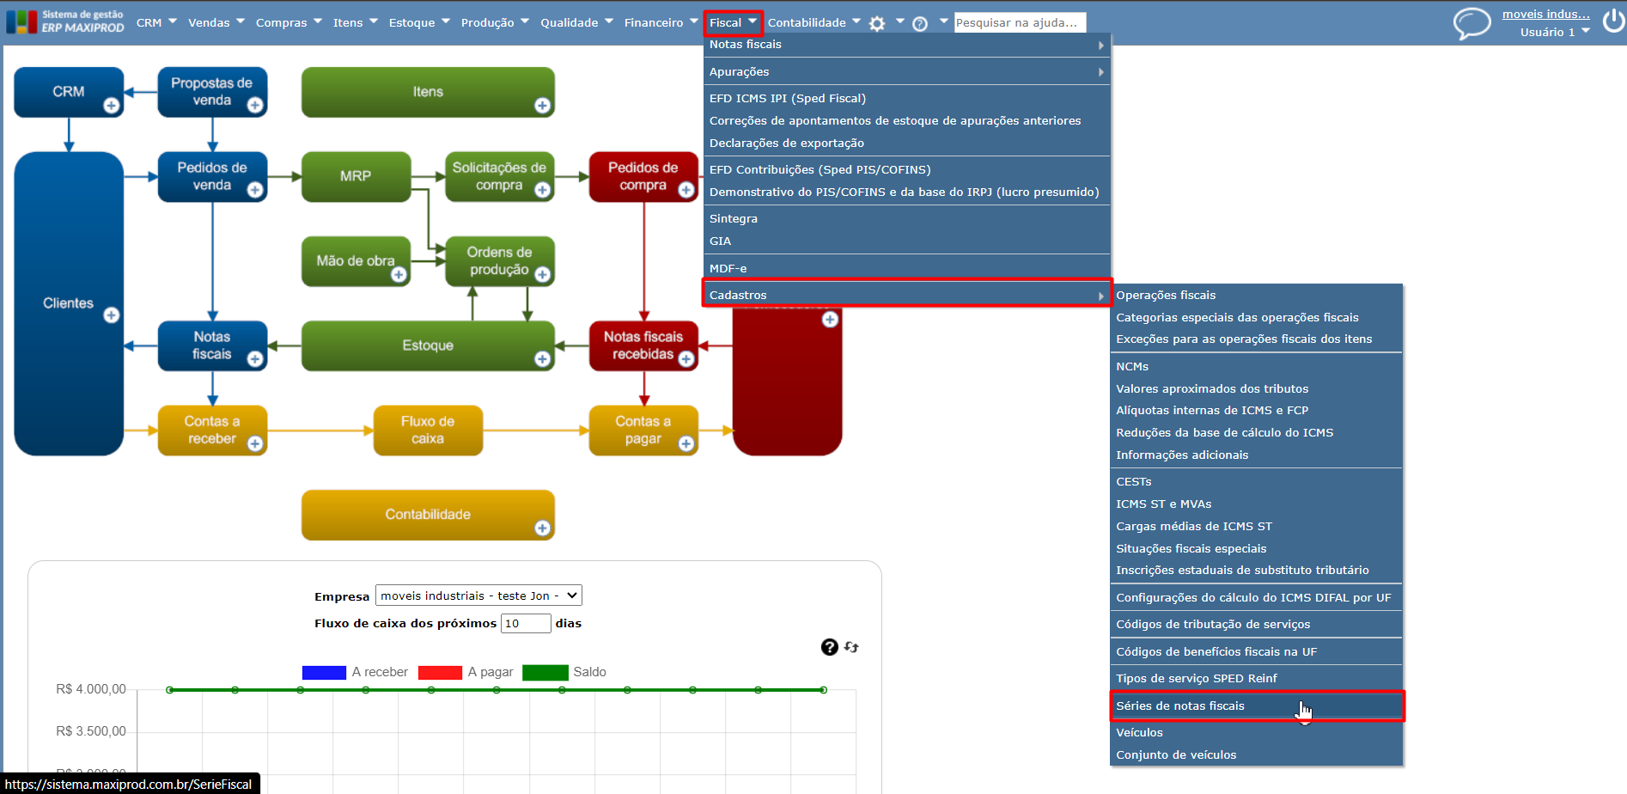Click plus icon on Contabilidade box
The height and width of the screenshot is (794, 1627).
point(542,528)
